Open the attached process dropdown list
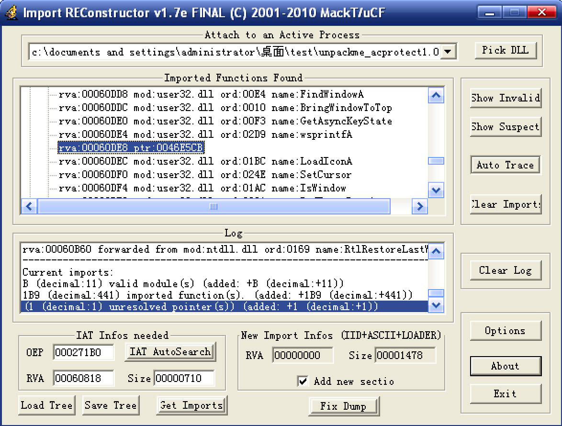The height and width of the screenshot is (426, 562). coord(448,52)
